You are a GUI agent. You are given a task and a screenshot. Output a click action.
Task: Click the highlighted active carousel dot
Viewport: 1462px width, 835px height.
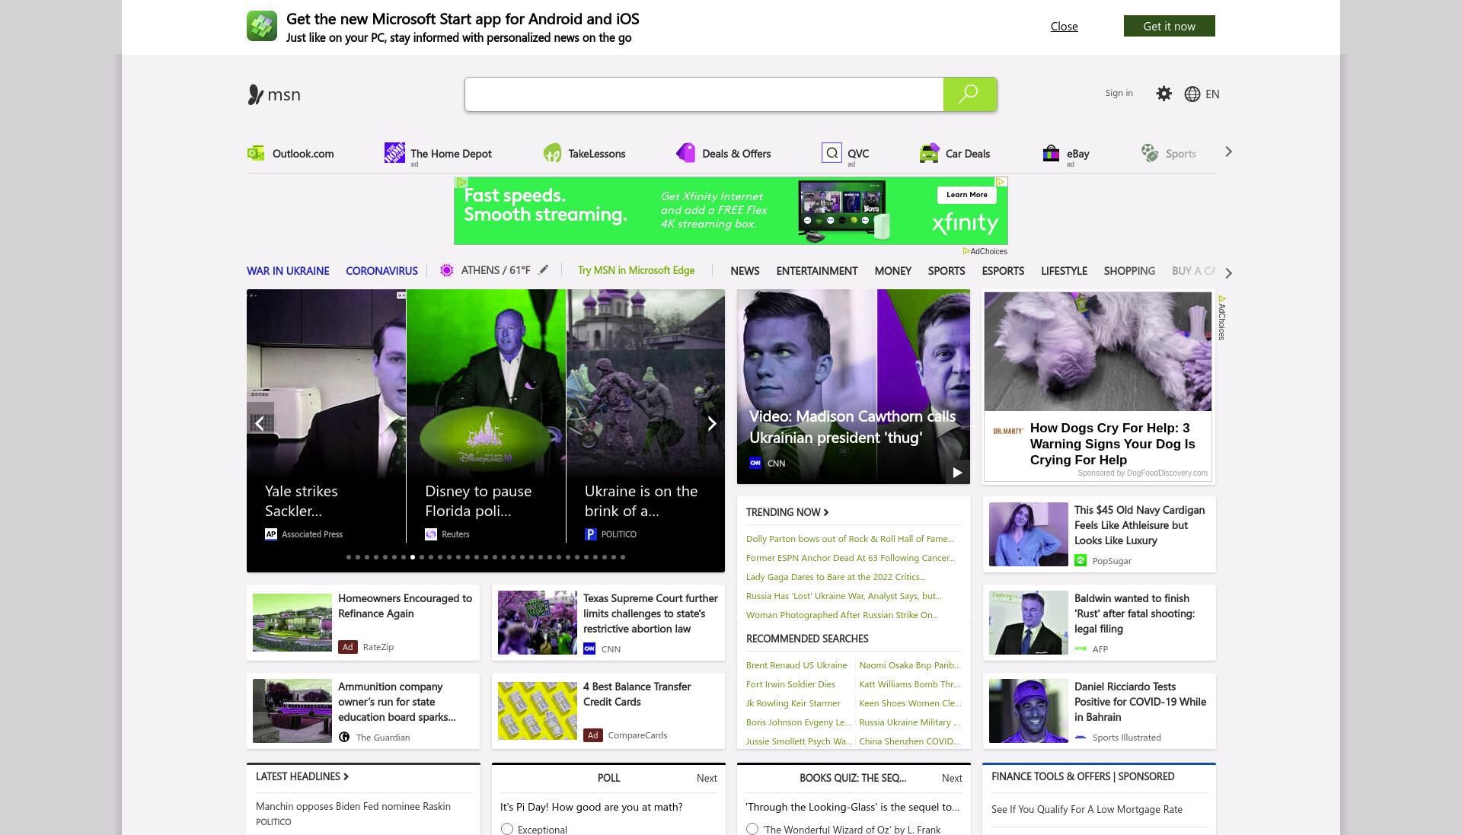coord(413,557)
